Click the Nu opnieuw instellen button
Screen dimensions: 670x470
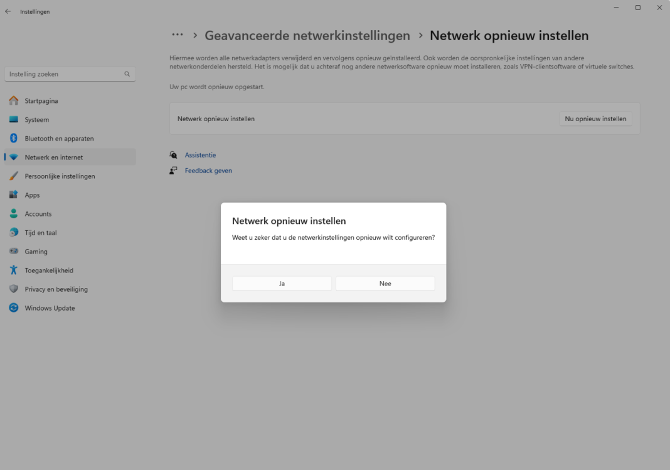(x=595, y=119)
